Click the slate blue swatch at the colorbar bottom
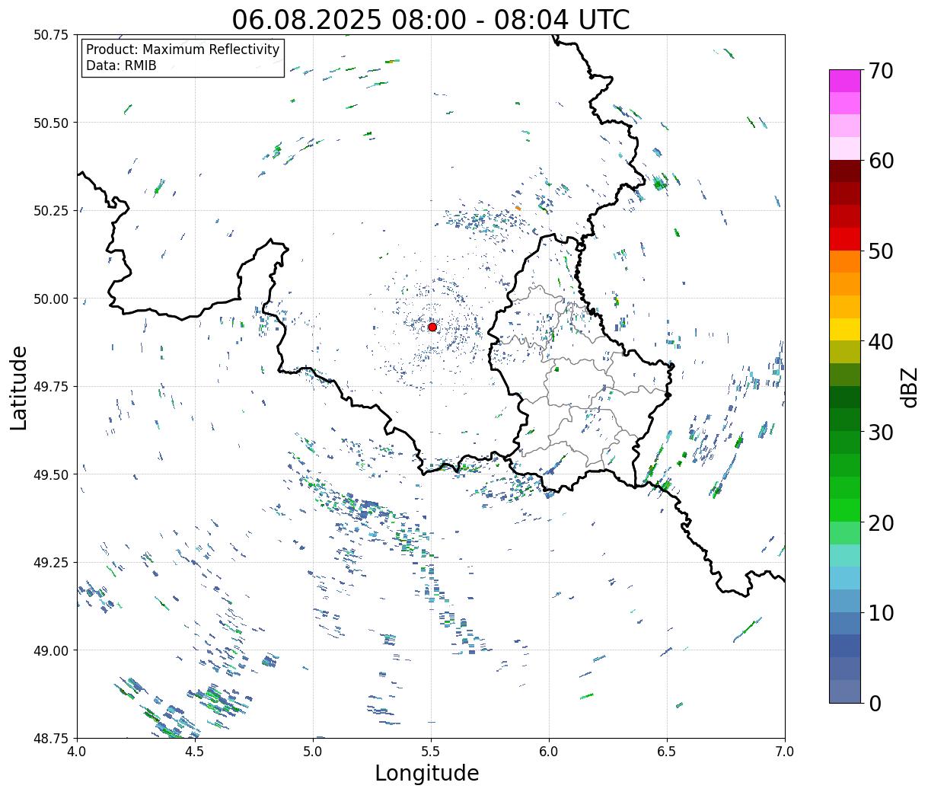This screenshot has width=928, height=792. tap(845, 691)
